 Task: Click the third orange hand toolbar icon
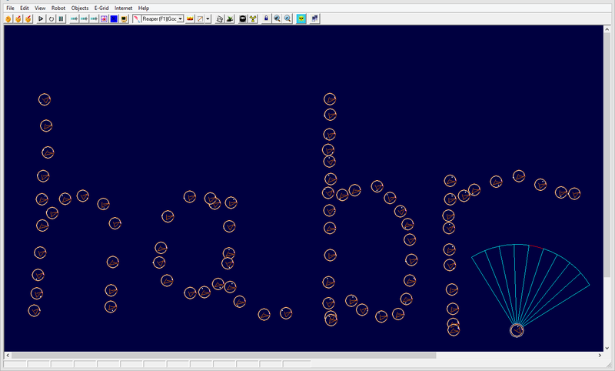[x=28, y=18]
